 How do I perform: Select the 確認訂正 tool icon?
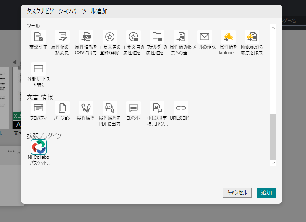tap(39, 37)
